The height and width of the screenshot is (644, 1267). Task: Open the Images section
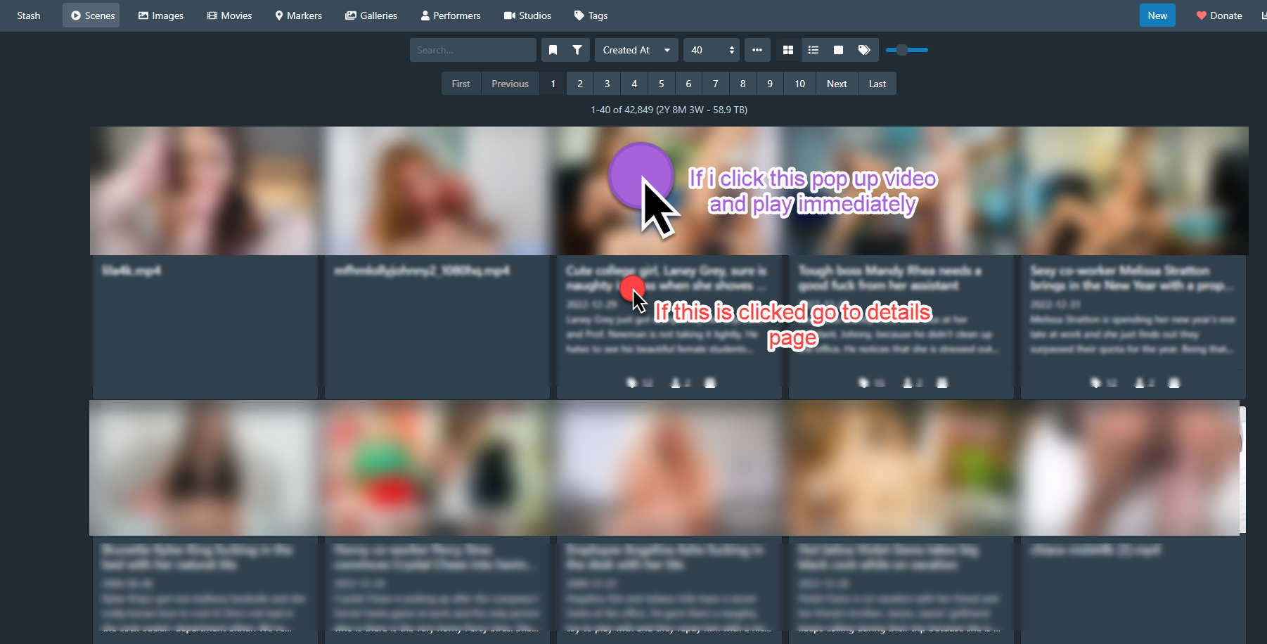[x=160, y=15]
